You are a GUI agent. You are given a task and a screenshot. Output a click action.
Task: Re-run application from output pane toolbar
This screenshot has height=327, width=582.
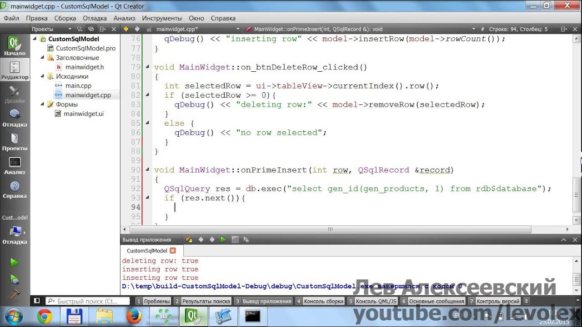point(223,239)
